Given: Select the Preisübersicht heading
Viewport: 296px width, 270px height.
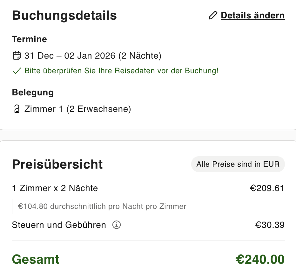Looking at the screenshot, I should [57, 164].
